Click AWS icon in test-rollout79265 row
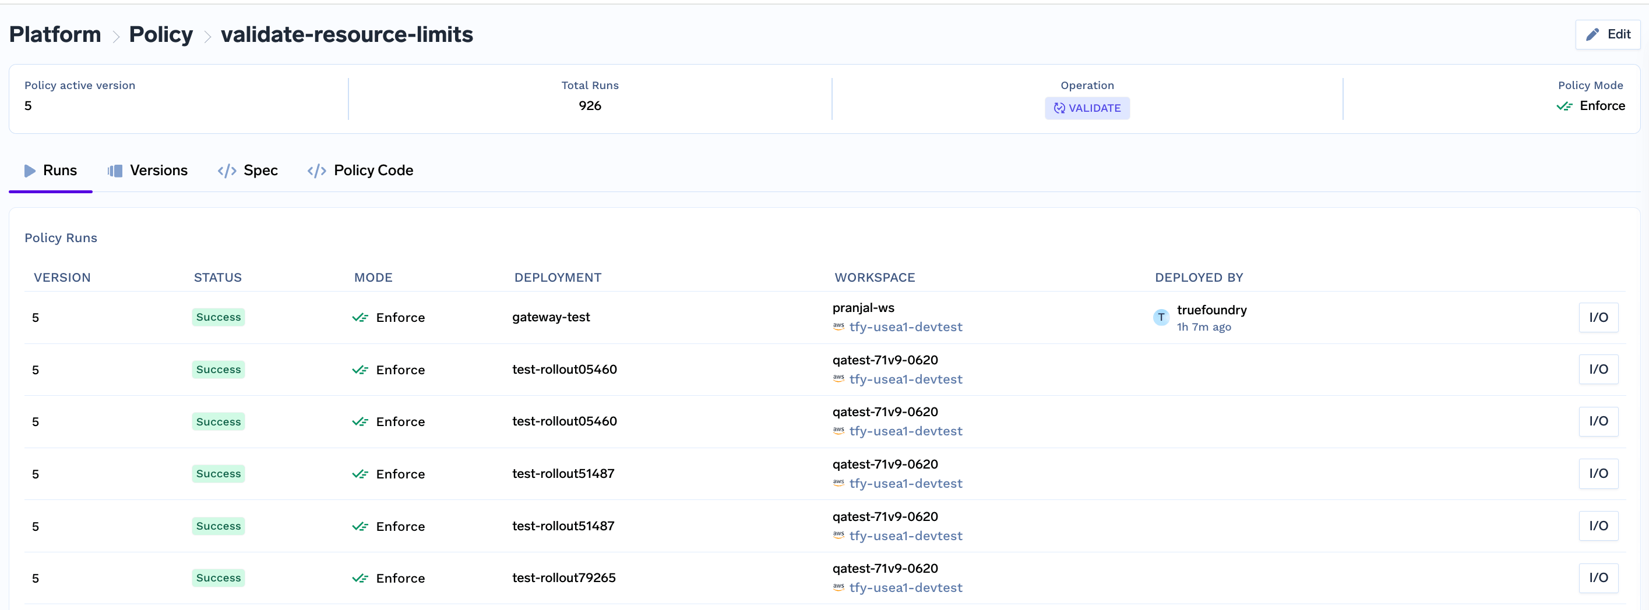This screenshot has height=610, width=1649. [838, 587]
